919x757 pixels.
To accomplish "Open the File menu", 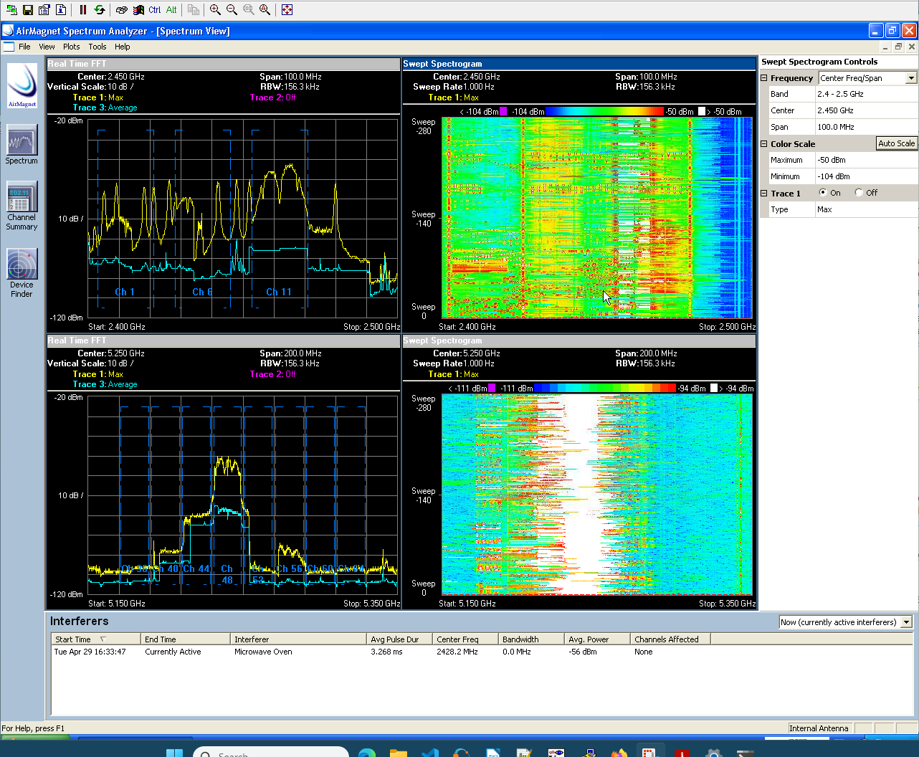I will click(24, 47).
